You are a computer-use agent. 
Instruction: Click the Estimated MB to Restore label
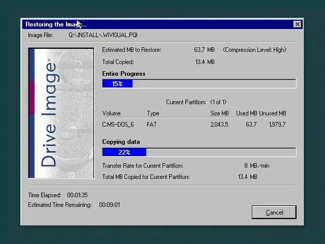coord(132,50)
